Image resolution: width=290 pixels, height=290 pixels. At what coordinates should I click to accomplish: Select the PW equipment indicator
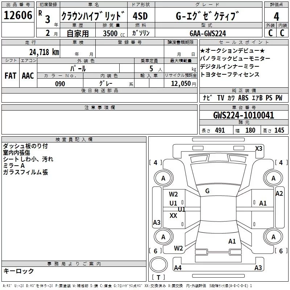click(278, 98)
